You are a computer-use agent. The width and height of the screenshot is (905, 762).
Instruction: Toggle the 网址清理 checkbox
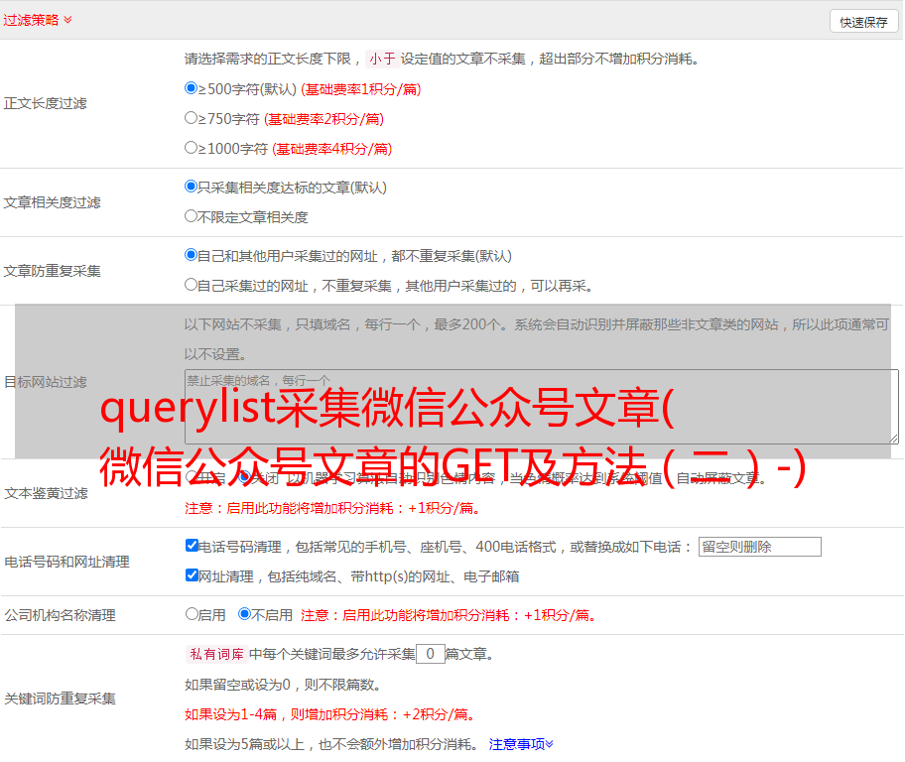click(x=192, y=574)
